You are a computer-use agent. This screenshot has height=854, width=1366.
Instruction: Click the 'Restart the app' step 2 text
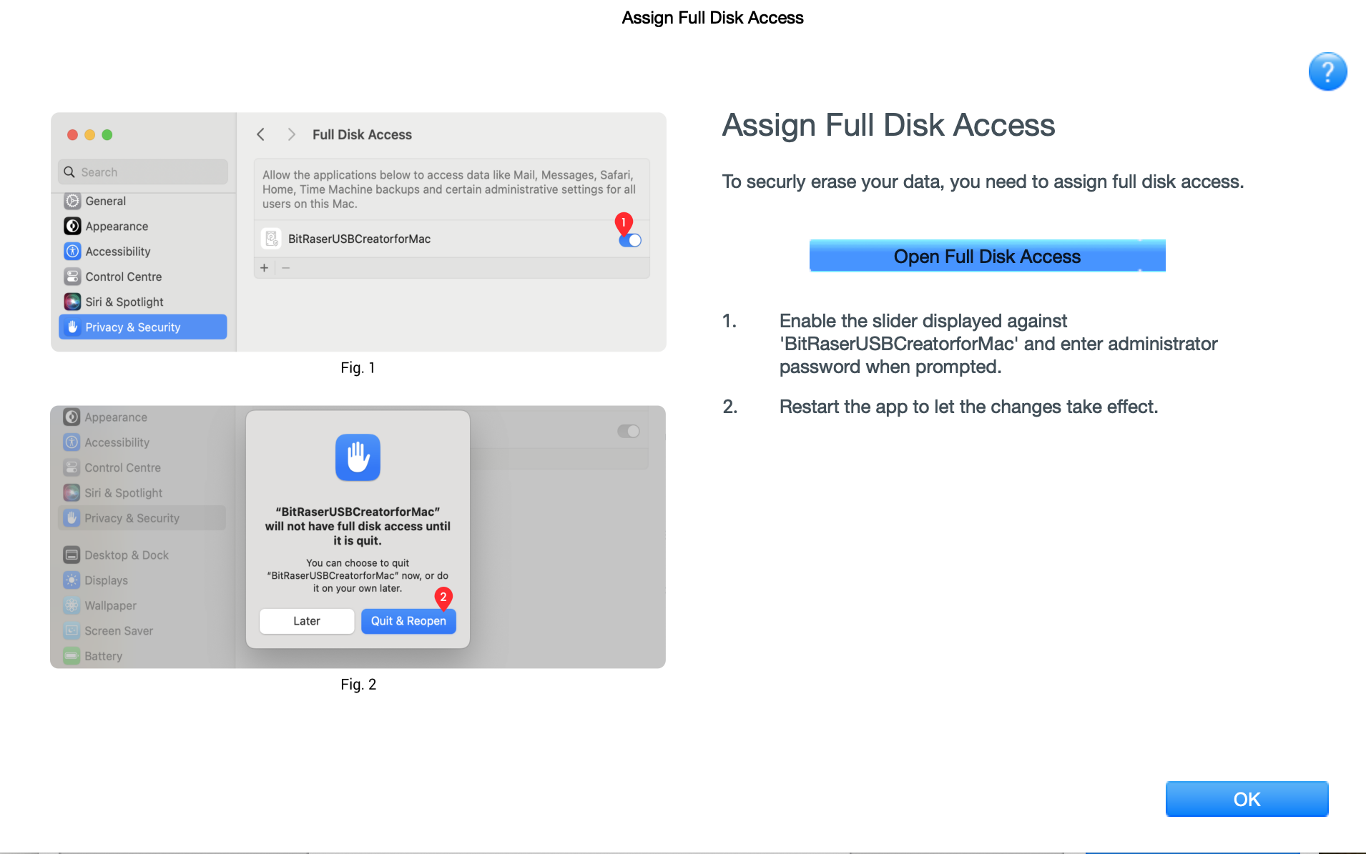click(x=968, y=407)
